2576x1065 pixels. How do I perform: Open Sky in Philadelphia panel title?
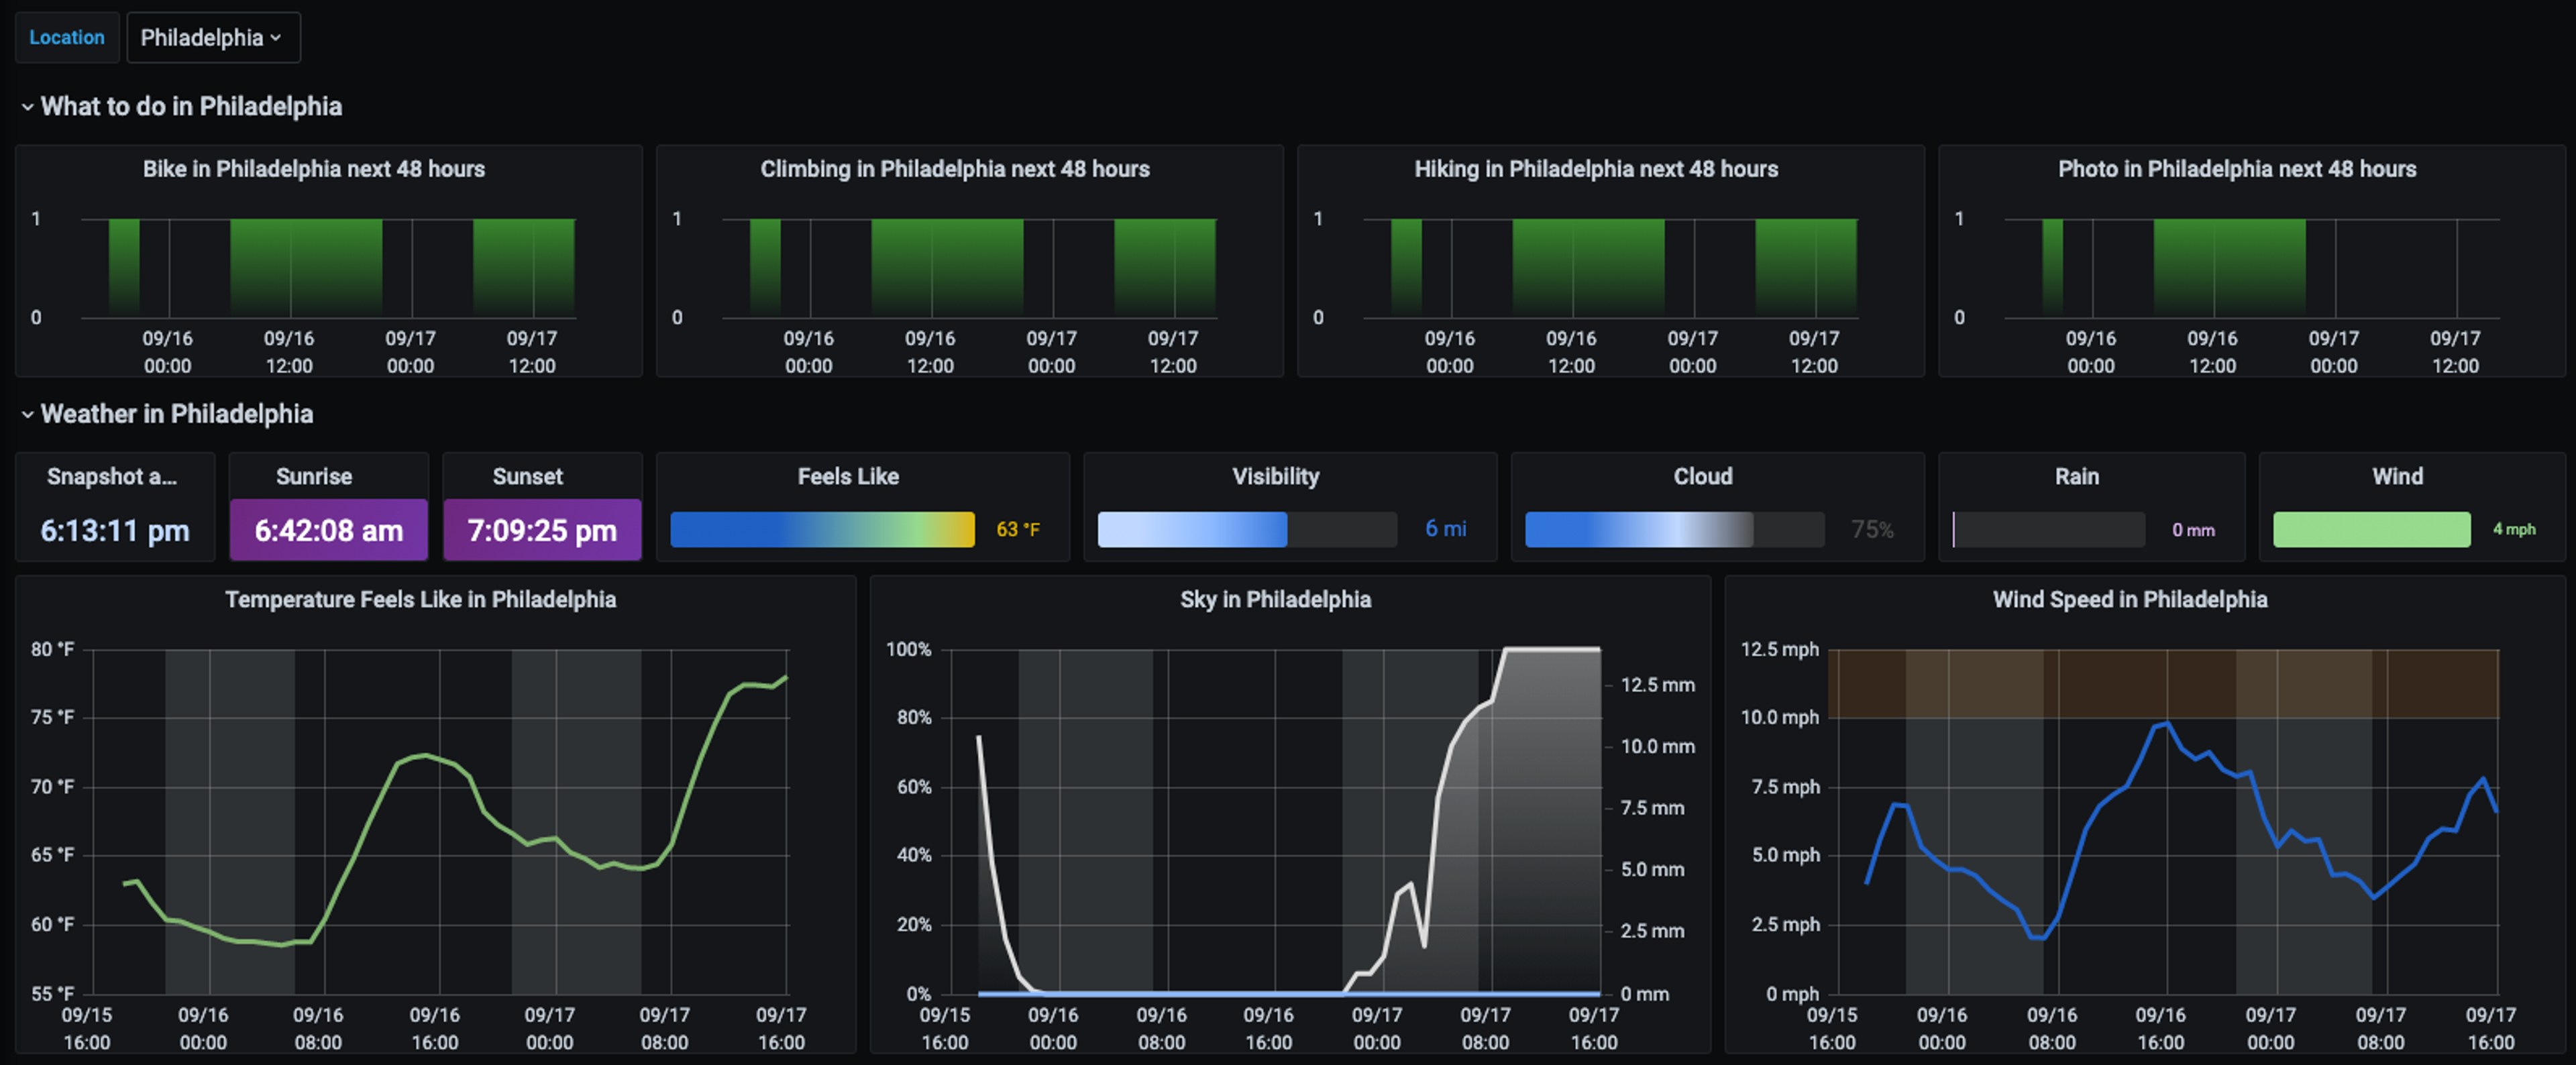tap(1275, 600)
